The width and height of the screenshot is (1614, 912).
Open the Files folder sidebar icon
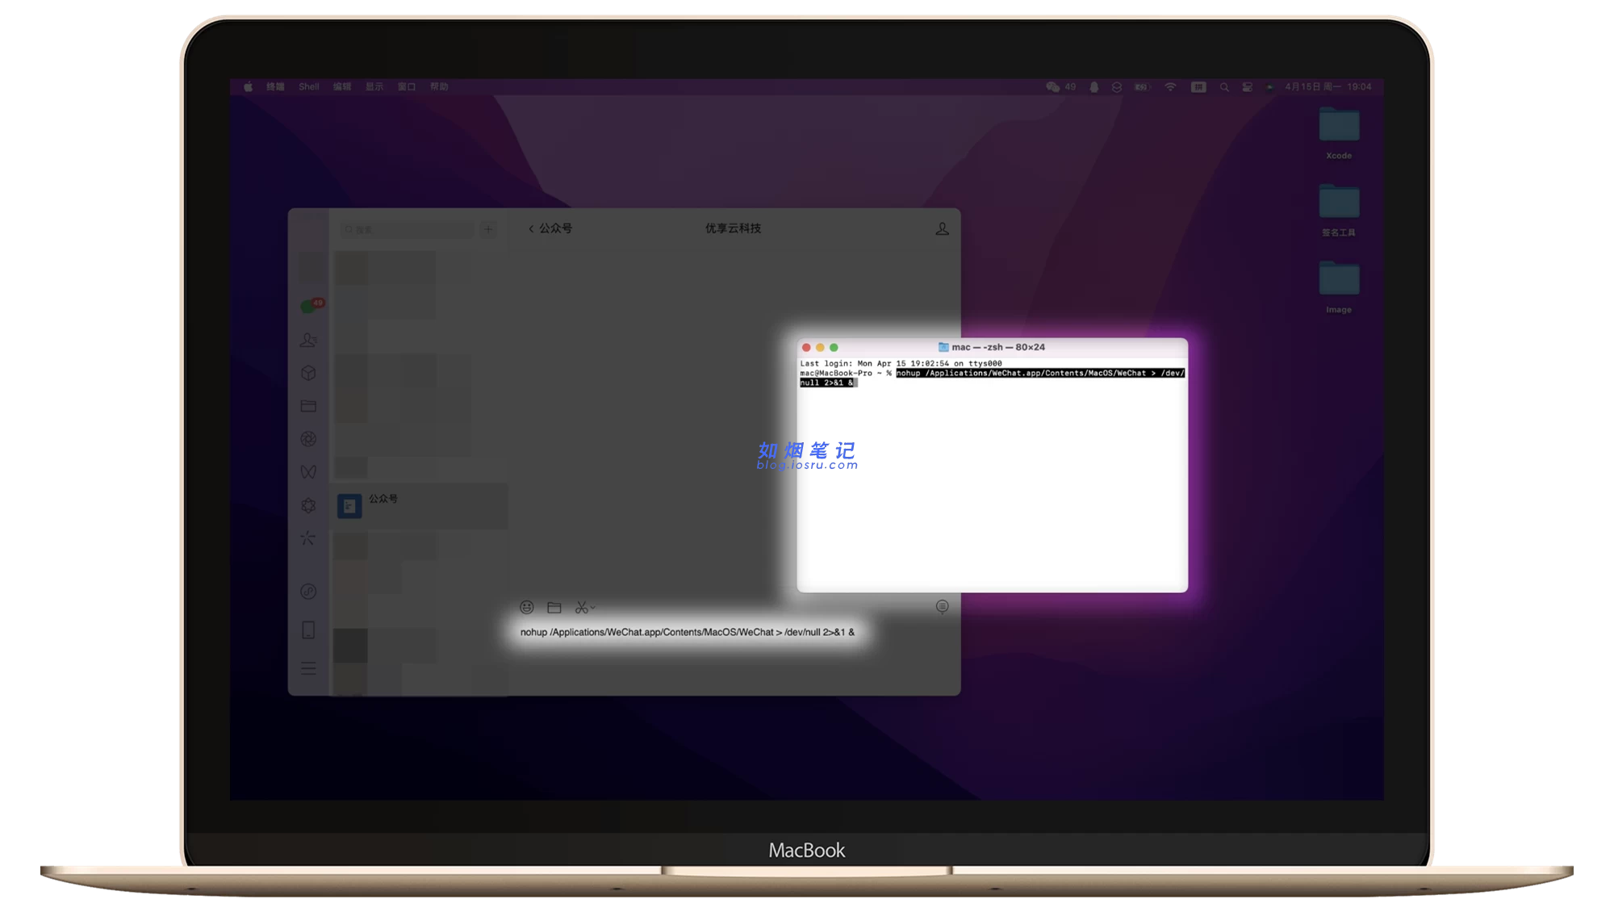308,406
